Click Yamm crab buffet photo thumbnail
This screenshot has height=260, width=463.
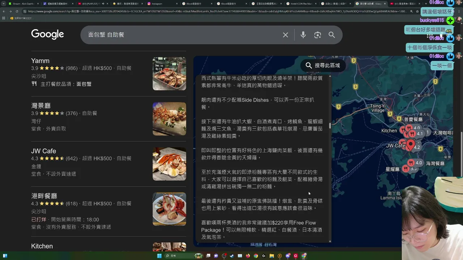click(169, 74)
